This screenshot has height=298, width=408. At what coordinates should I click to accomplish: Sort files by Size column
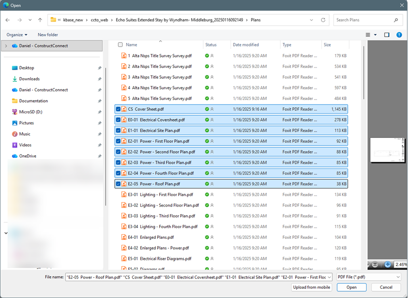327,45
